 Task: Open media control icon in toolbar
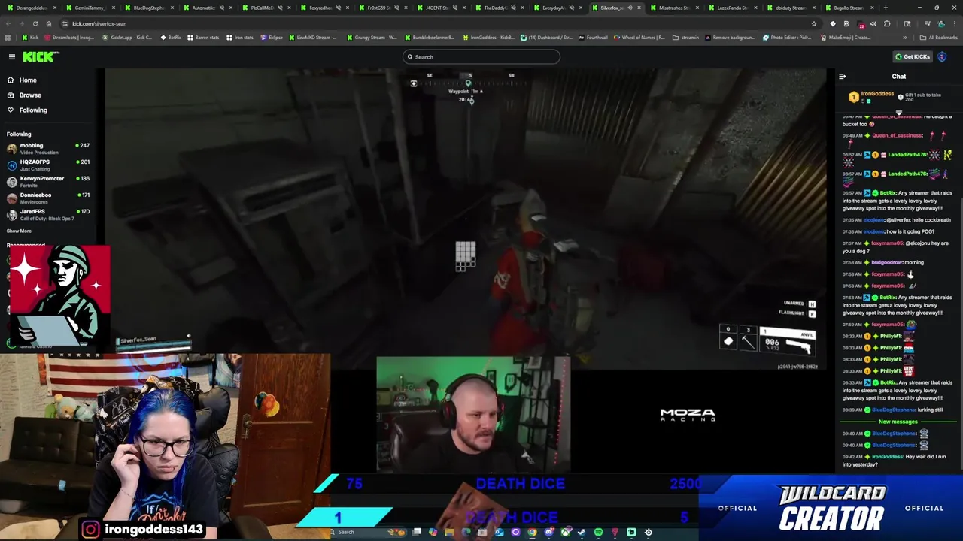pos(928,23)
